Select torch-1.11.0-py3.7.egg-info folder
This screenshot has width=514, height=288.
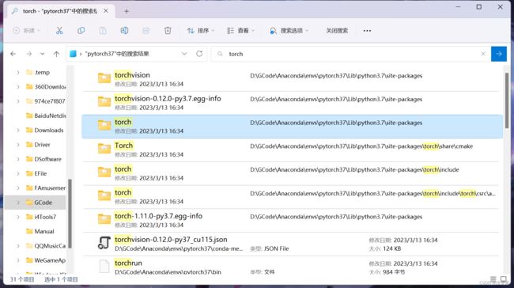[292, 221]
